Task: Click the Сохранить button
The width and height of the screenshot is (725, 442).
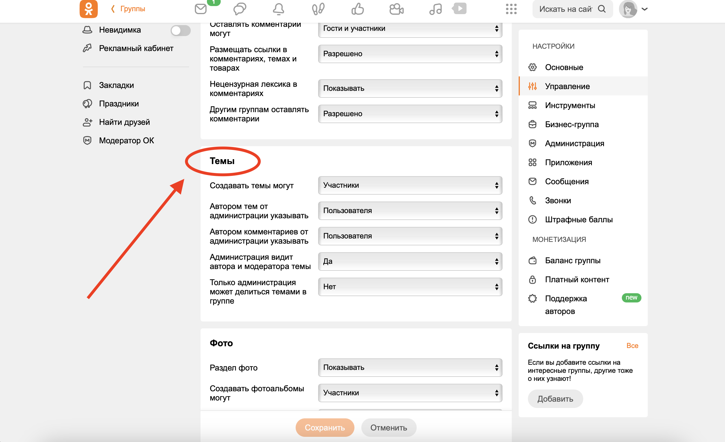Action: point(324,427)
